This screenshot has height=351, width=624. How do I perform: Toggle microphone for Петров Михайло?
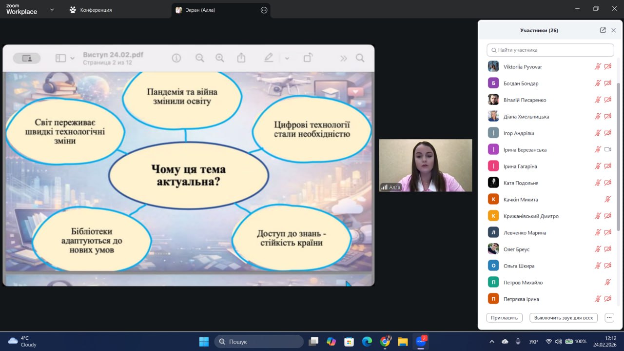point(607,282)
